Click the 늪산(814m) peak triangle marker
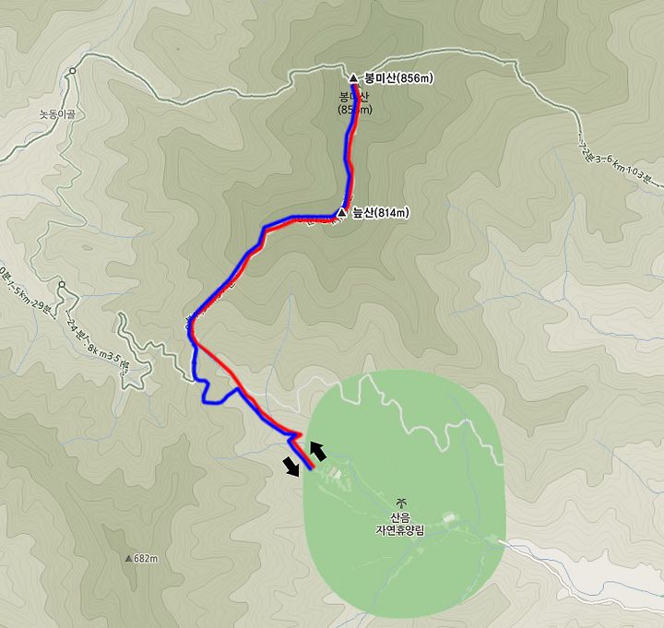The image size is (664, 628). click(x=341, y=213)
